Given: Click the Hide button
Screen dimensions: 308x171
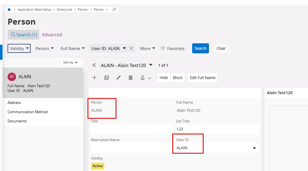Looking at the screenshot, I should tap(164, 78).
